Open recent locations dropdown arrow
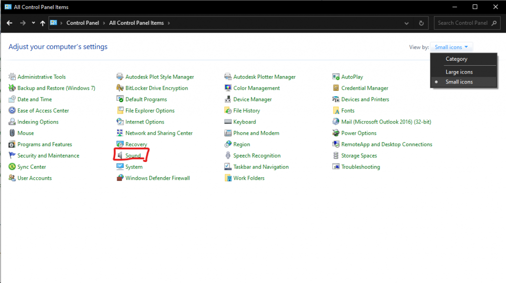Viewport: 506px width, 283px height. pos(33,23)
